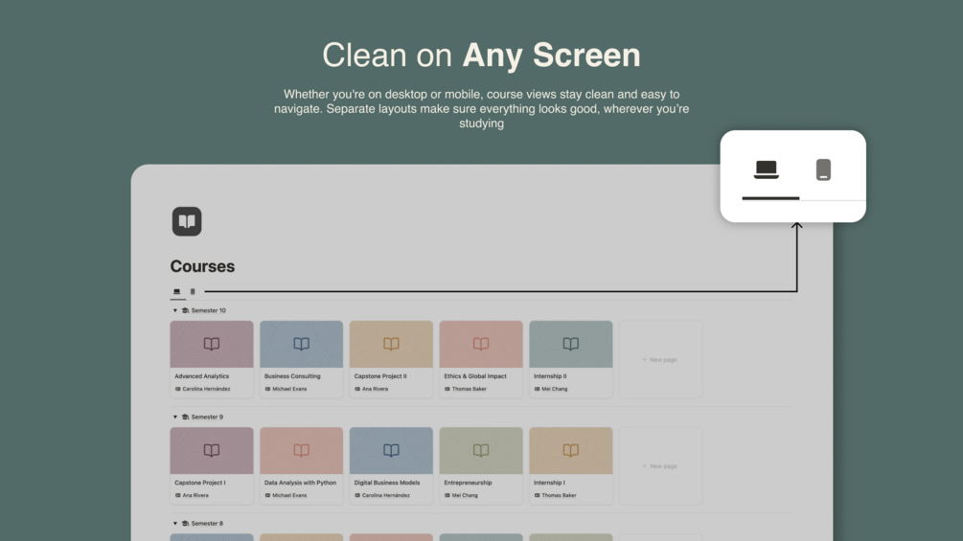Screen dimensions: 963x541
Task: Open Business Consulting book icon cover
Action: (301, 344)
